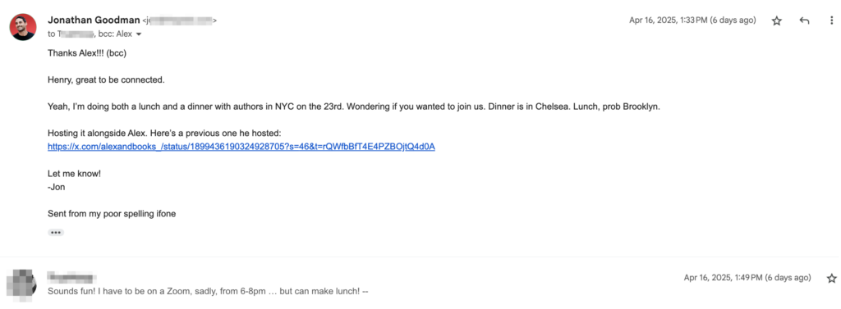The image size is (841, 309).
Task: Star the email from Jonathan Goodman
Action: tap(777, 20)
